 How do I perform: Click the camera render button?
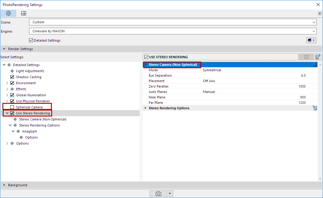point(158,193)
